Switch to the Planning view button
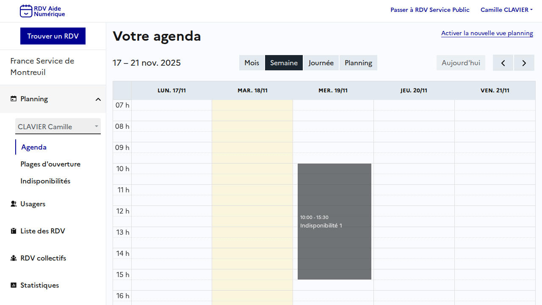The height and width of the screenshot is (305, 542). (x=358, y=63)
